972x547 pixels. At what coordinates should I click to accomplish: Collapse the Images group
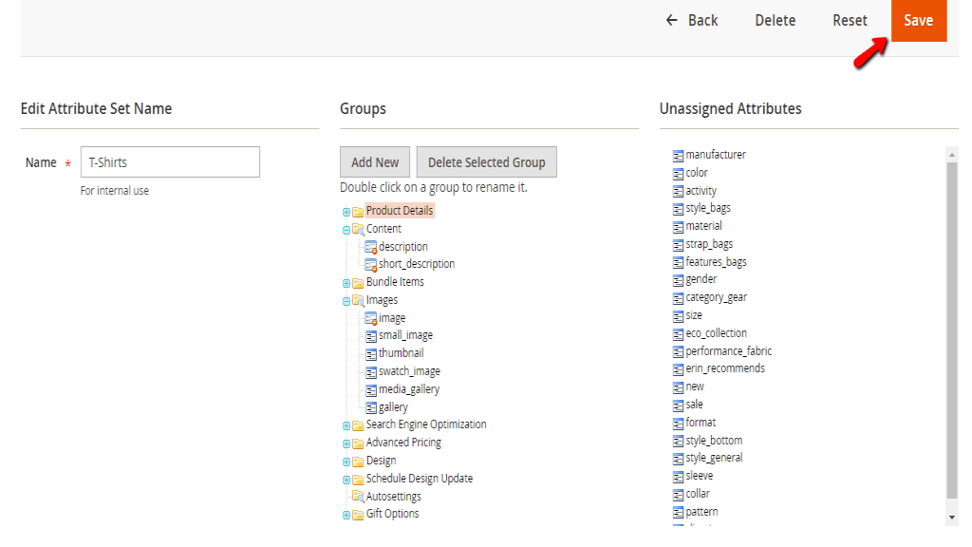(x=346, y=301)
